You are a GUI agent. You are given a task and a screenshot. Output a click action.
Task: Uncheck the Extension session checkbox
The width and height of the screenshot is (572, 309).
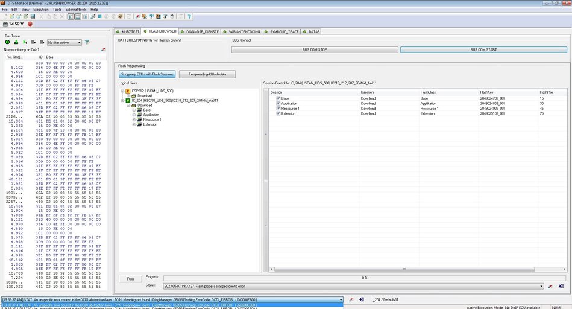point(278,113)
